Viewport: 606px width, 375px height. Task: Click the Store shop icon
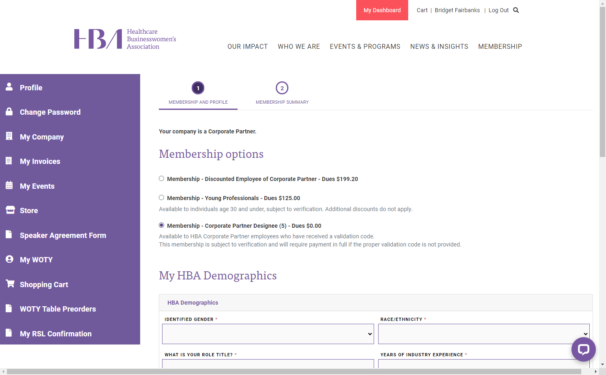coord(10,209)
